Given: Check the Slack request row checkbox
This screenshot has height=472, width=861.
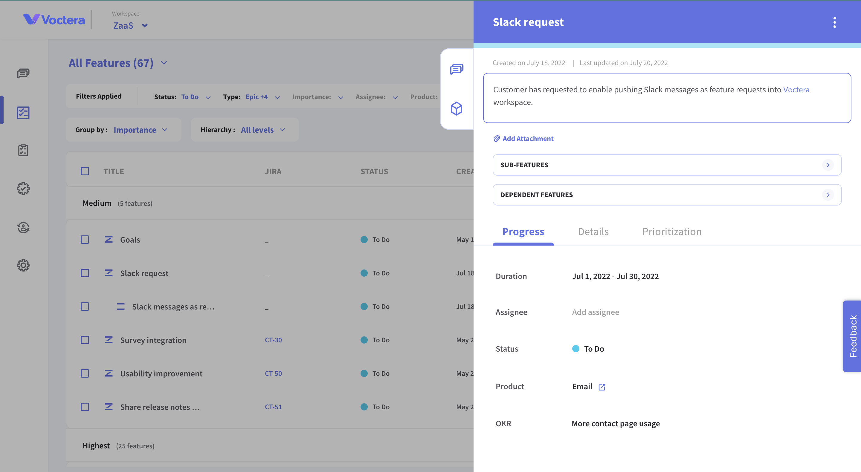Looking at the screenshot, I should [85, 273].
